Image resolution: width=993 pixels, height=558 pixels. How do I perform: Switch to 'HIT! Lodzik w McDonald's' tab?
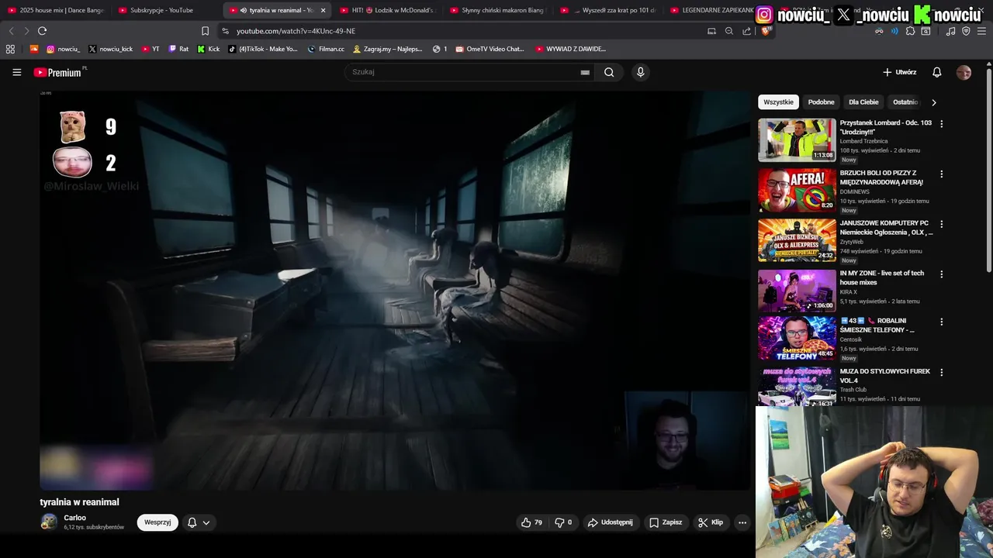coord(388,10)
